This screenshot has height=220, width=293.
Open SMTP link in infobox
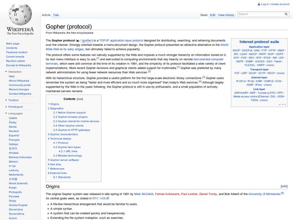tap(240, 62)
